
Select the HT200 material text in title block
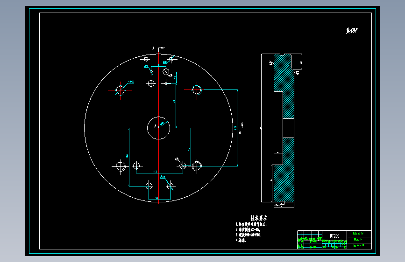pyautogui.click(x=334, y=236)
